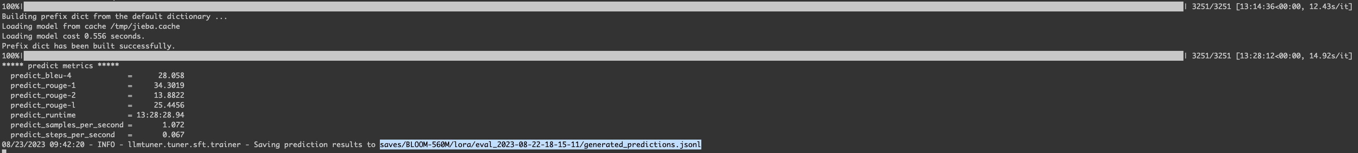Click the 'Building prefix dict' log line

tap(115, 16)
